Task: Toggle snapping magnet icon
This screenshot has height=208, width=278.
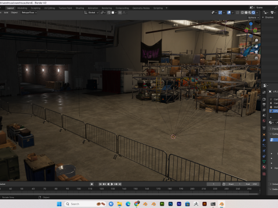Action: (x=109, y=13)
